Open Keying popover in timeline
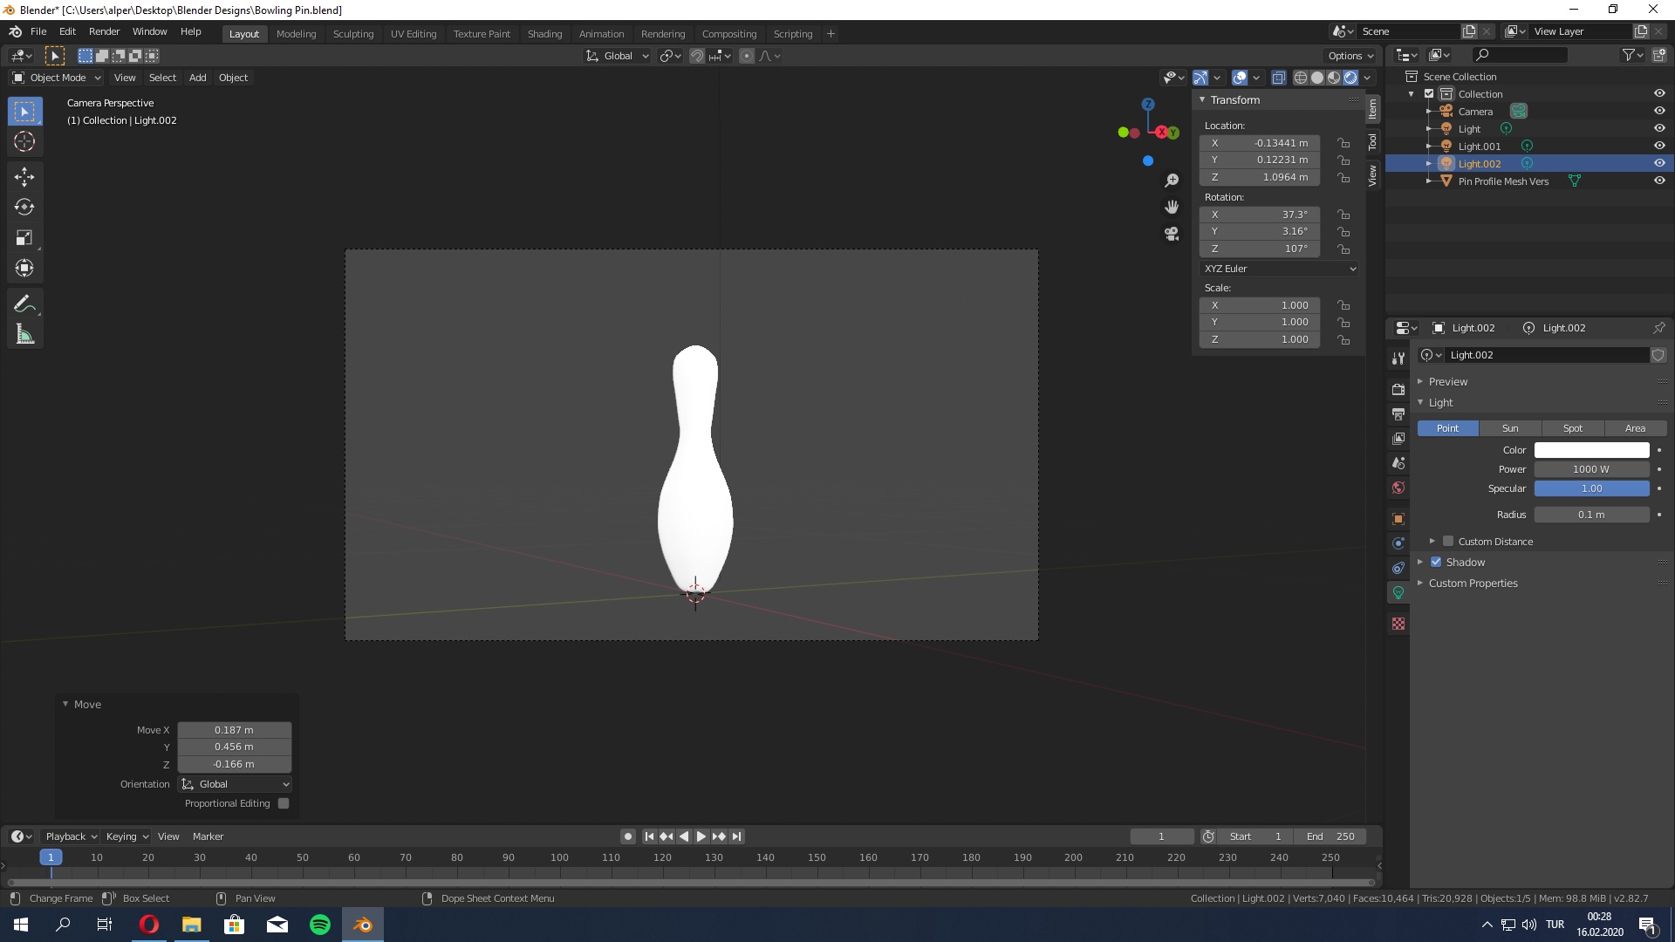The image size is (1675, 942). coord(126,836)
